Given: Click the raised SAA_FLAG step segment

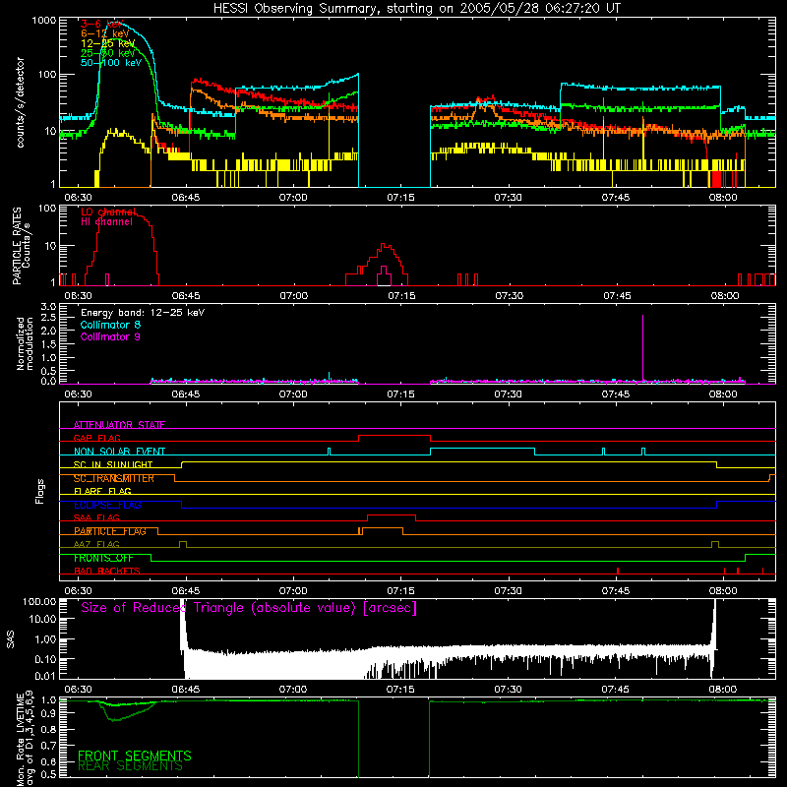Looking at the screenshot, I should coord(392,515).
